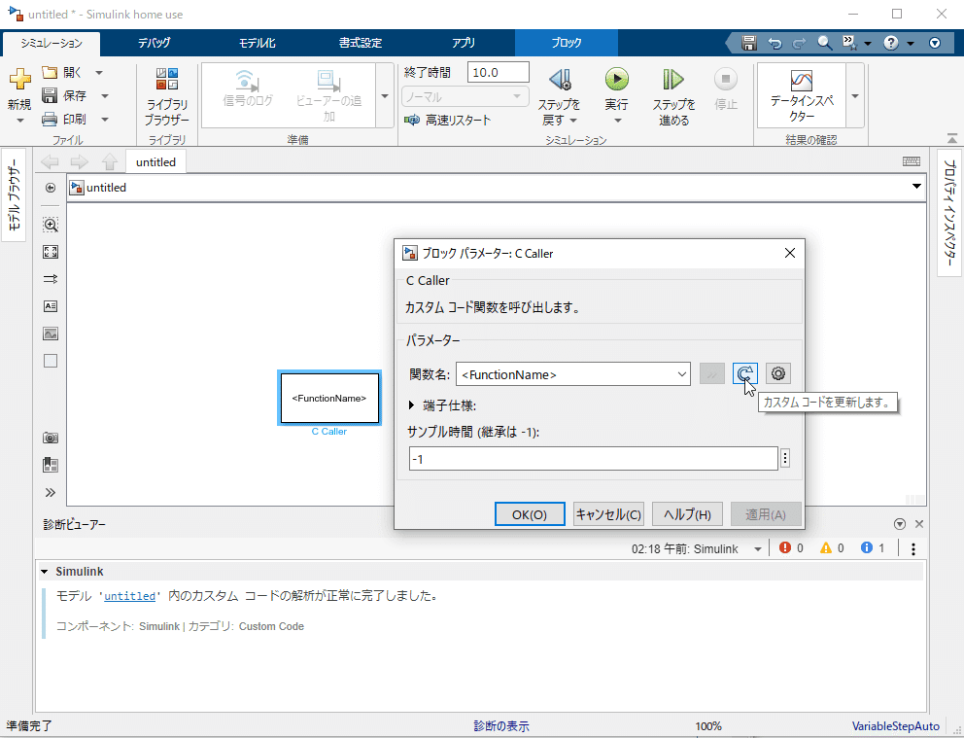Switch to the モデル化 tab
Image resolution: width=964 pixels, height=738 pixels.
pyautogui.click(x=258, y=43)
